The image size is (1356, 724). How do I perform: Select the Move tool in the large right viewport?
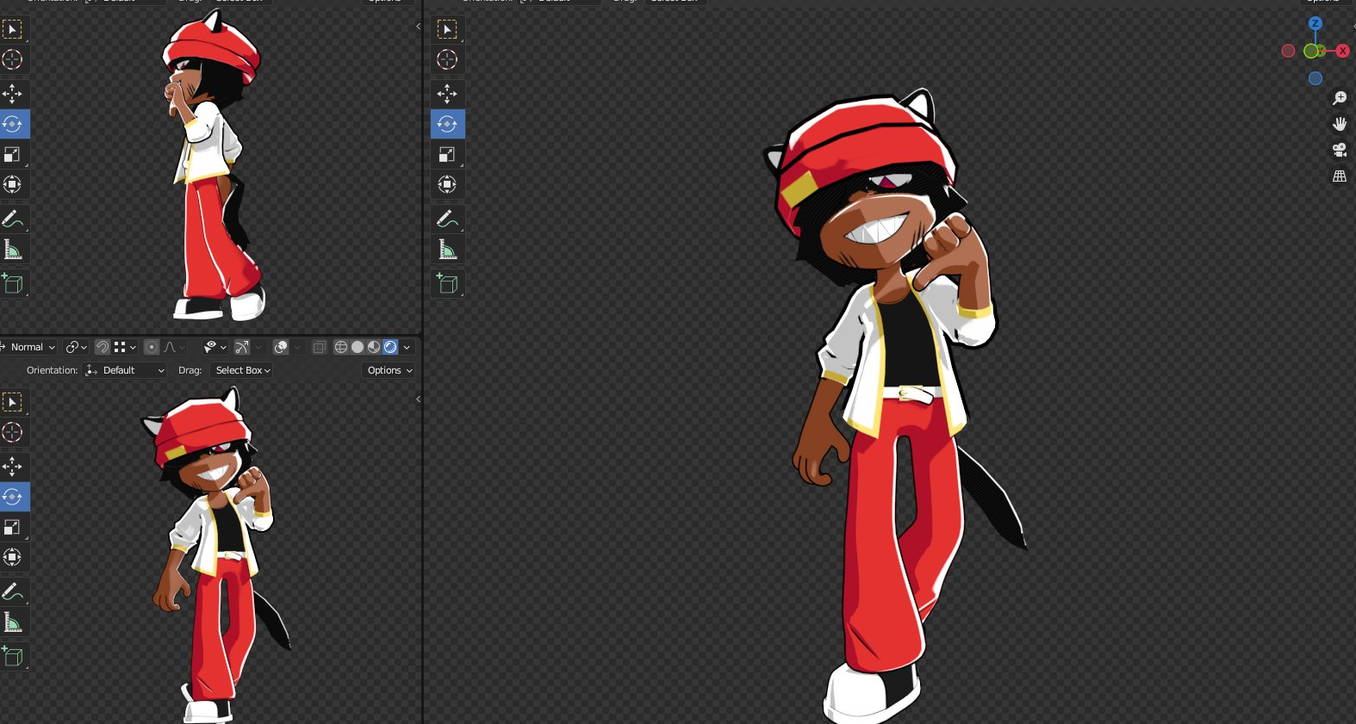tap(447, 94)
